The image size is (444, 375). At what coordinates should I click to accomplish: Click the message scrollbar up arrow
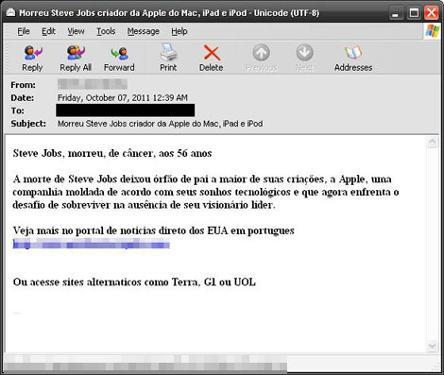432,142
